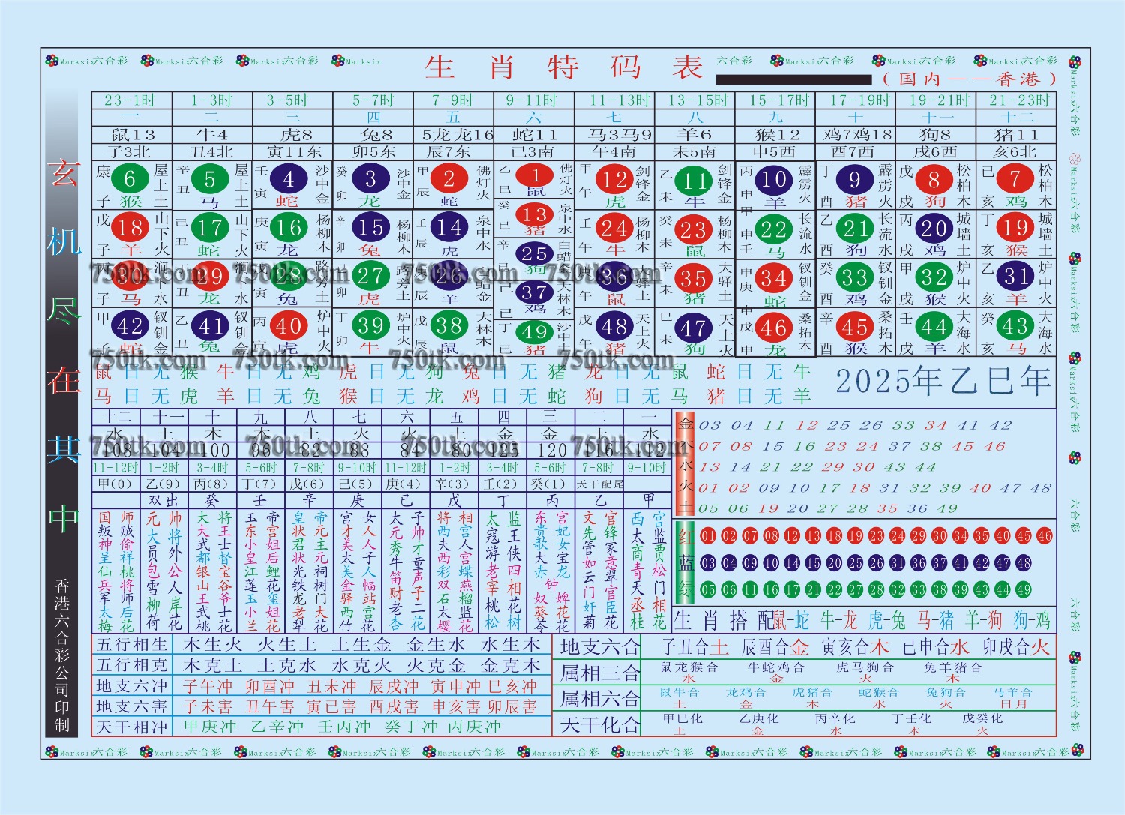Click the 五行相生 row label
Viewport: 1125px width, 815px height.
click(x=132, y=645)
